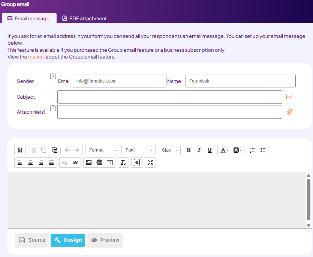Click the Cut scissors icon

click(33, 150)
